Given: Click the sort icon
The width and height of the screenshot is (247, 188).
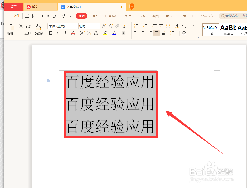Looking at the screenshot, I should tap(177, 26).
